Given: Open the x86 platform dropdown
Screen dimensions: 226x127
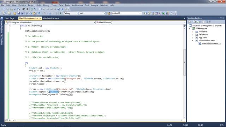Looking at the screenshot, I should (x=105, y=13).
